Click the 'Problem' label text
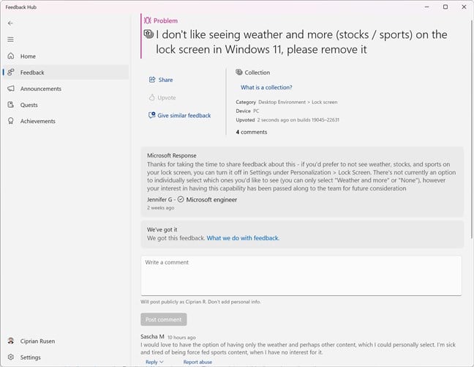Viewport: 474px width, 367px height. click(165, 21)
